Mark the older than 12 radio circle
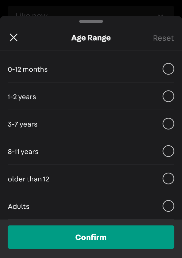This screenshot has height=258, width=182. (168, 179)
